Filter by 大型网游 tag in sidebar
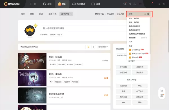Image resolution: width=169 pixels, height=110 pixels. (x=123, y=86)
